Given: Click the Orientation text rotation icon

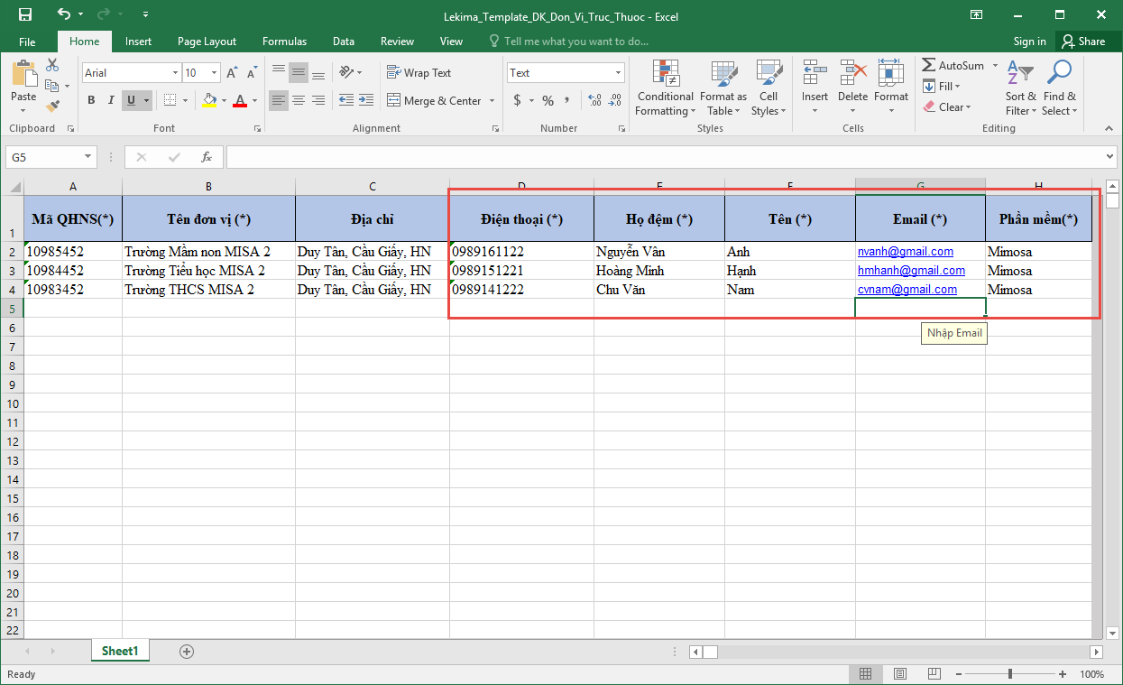Looking at the screenshot, I should 346,73.
